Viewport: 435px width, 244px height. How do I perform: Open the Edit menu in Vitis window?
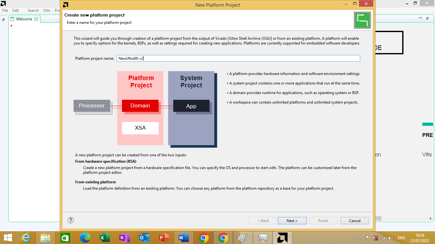tap(16, 10)
